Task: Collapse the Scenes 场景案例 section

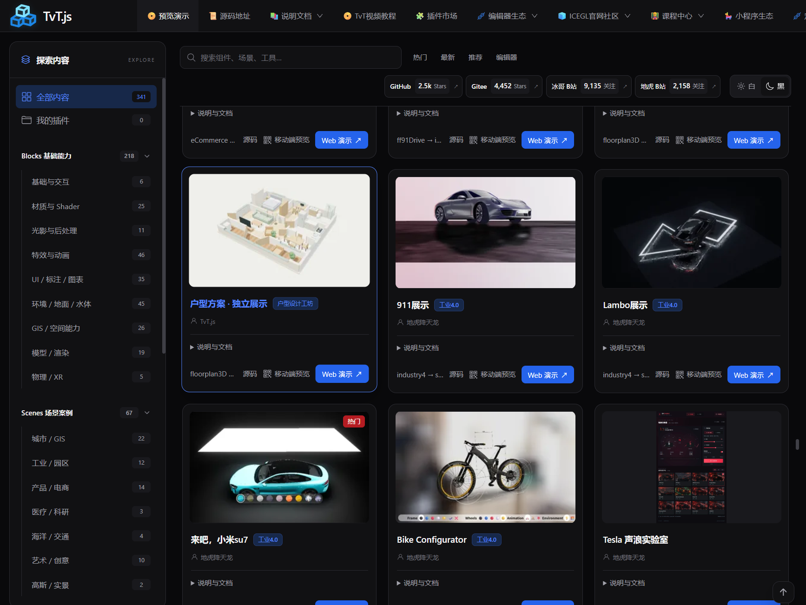Action: (147, 413)
